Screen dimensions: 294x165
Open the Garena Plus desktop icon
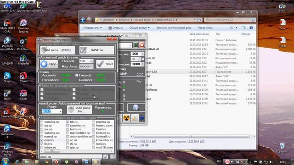7,113
